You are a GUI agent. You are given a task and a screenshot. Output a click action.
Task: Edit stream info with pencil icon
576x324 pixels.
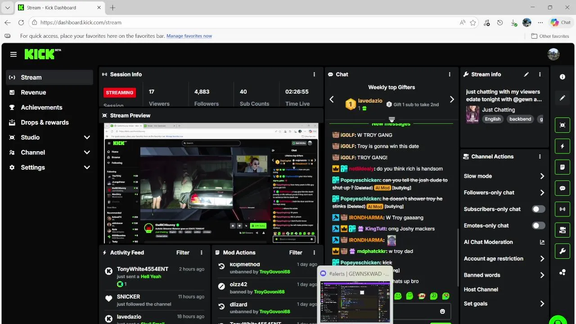526,74
